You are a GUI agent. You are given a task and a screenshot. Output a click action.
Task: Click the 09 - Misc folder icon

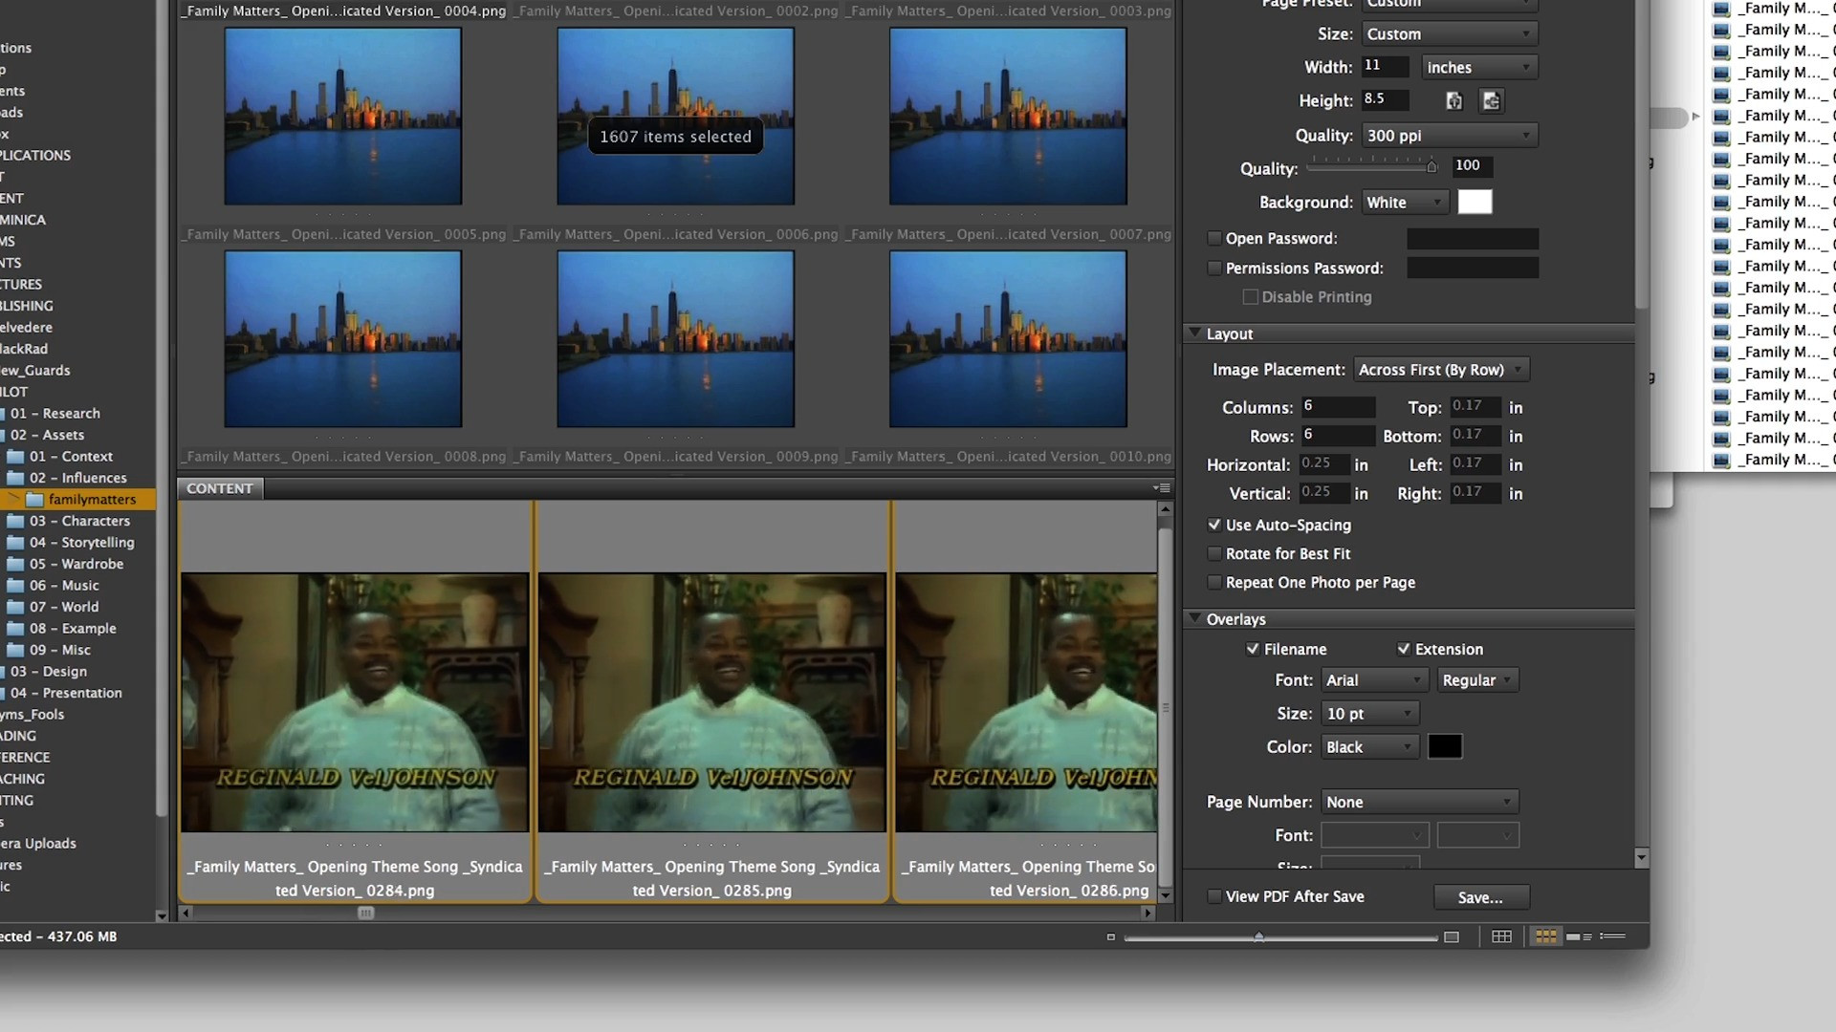[15, 650]
